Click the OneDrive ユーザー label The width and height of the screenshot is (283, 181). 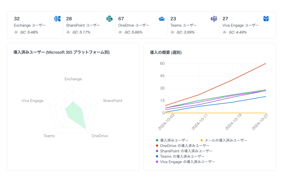(133, 25)
